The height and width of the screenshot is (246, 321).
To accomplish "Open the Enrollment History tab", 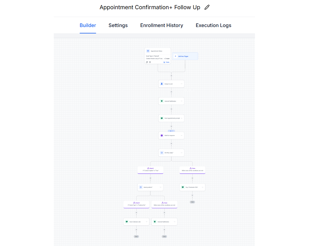I will pos(162,25).
